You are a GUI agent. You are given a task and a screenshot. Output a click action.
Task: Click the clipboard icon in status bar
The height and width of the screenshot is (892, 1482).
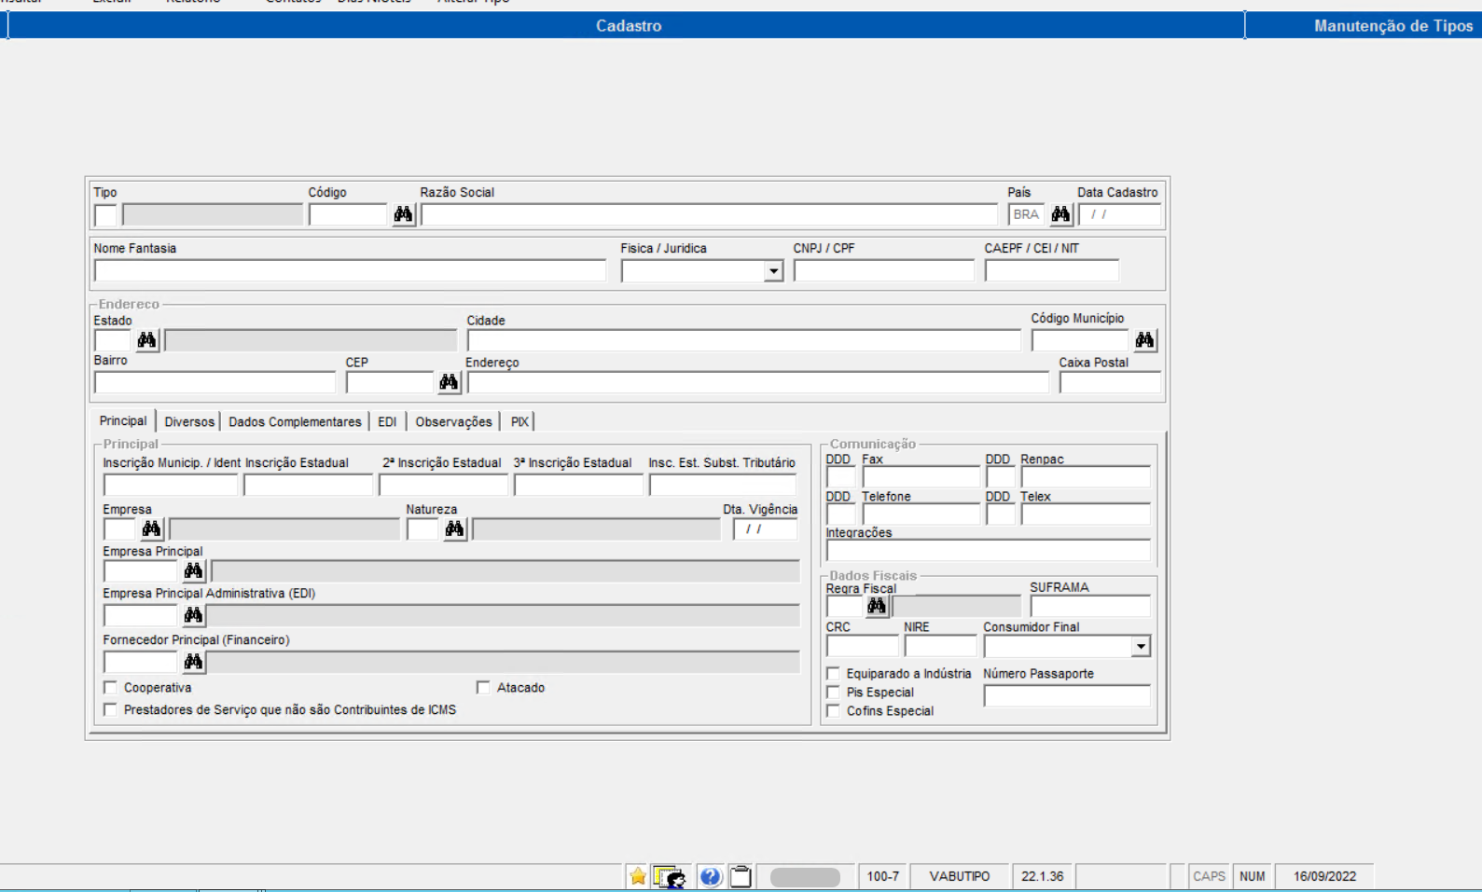point(741,876)
